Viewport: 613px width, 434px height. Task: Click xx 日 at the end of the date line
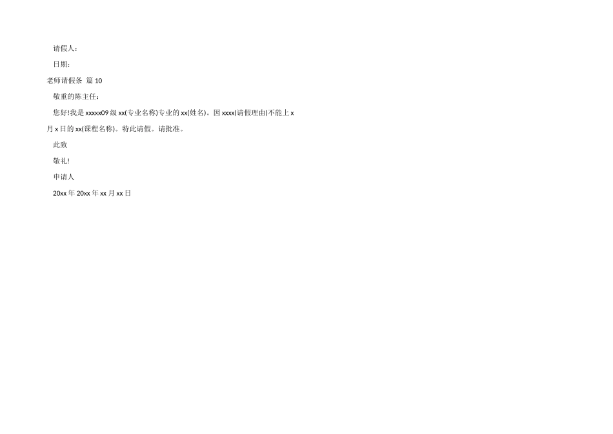click(123, 193)
